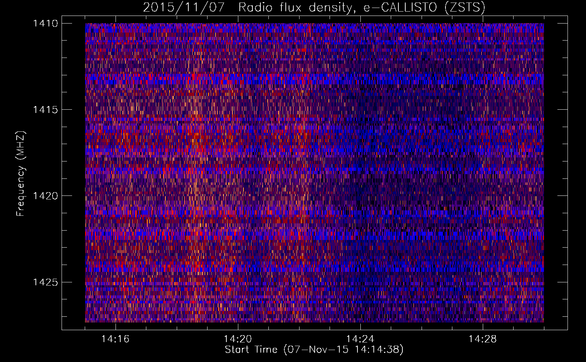The width and height of the screenshot is (586, 362).
Task: Click the plot title mentioning e-CALLISTO (ZSTS)
Action: click(x=314, y=7)
